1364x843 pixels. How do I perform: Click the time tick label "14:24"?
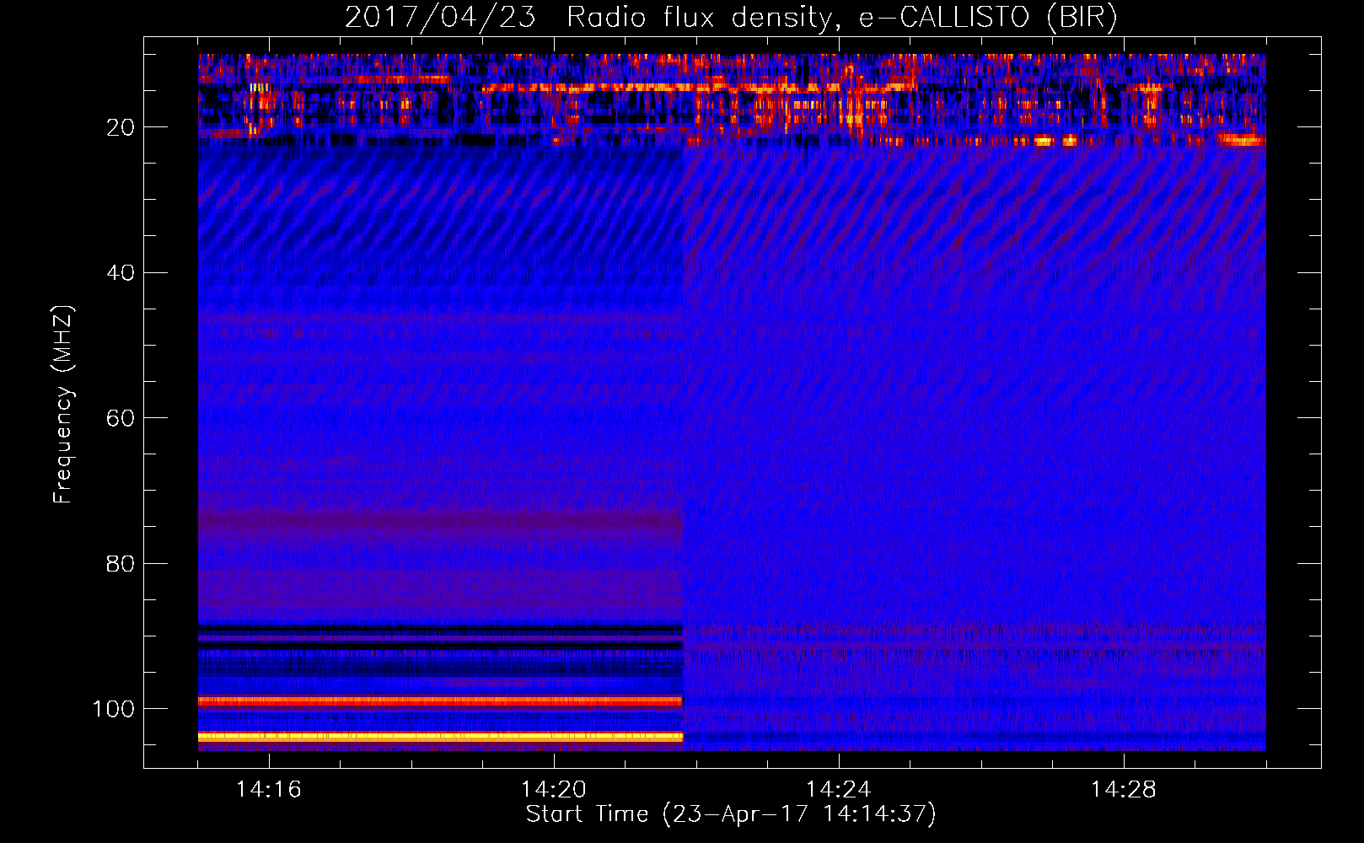[x=839, y=789]
